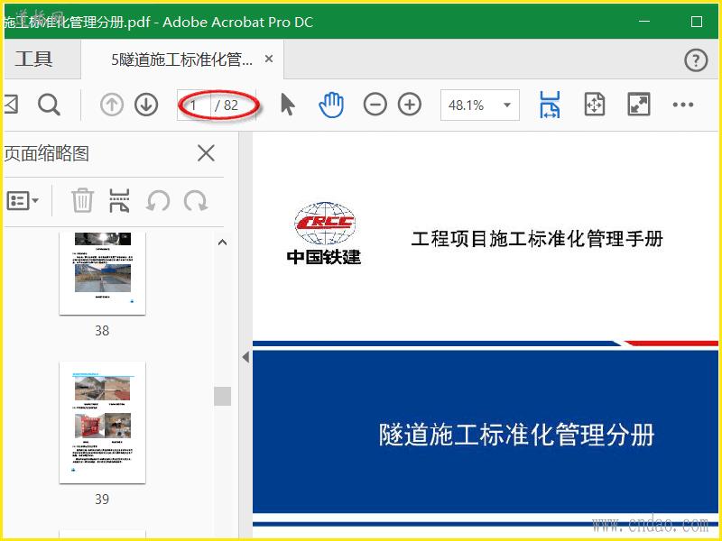This screenshot has height=541, width=722.
Task: Open the more tools ellipsis menu
Action: 683,105
